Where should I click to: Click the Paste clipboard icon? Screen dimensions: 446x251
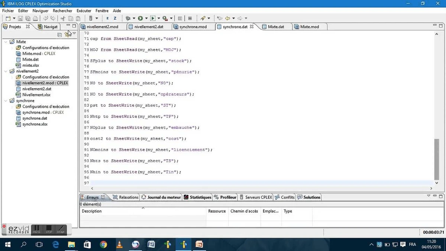(x=78, y=18)
